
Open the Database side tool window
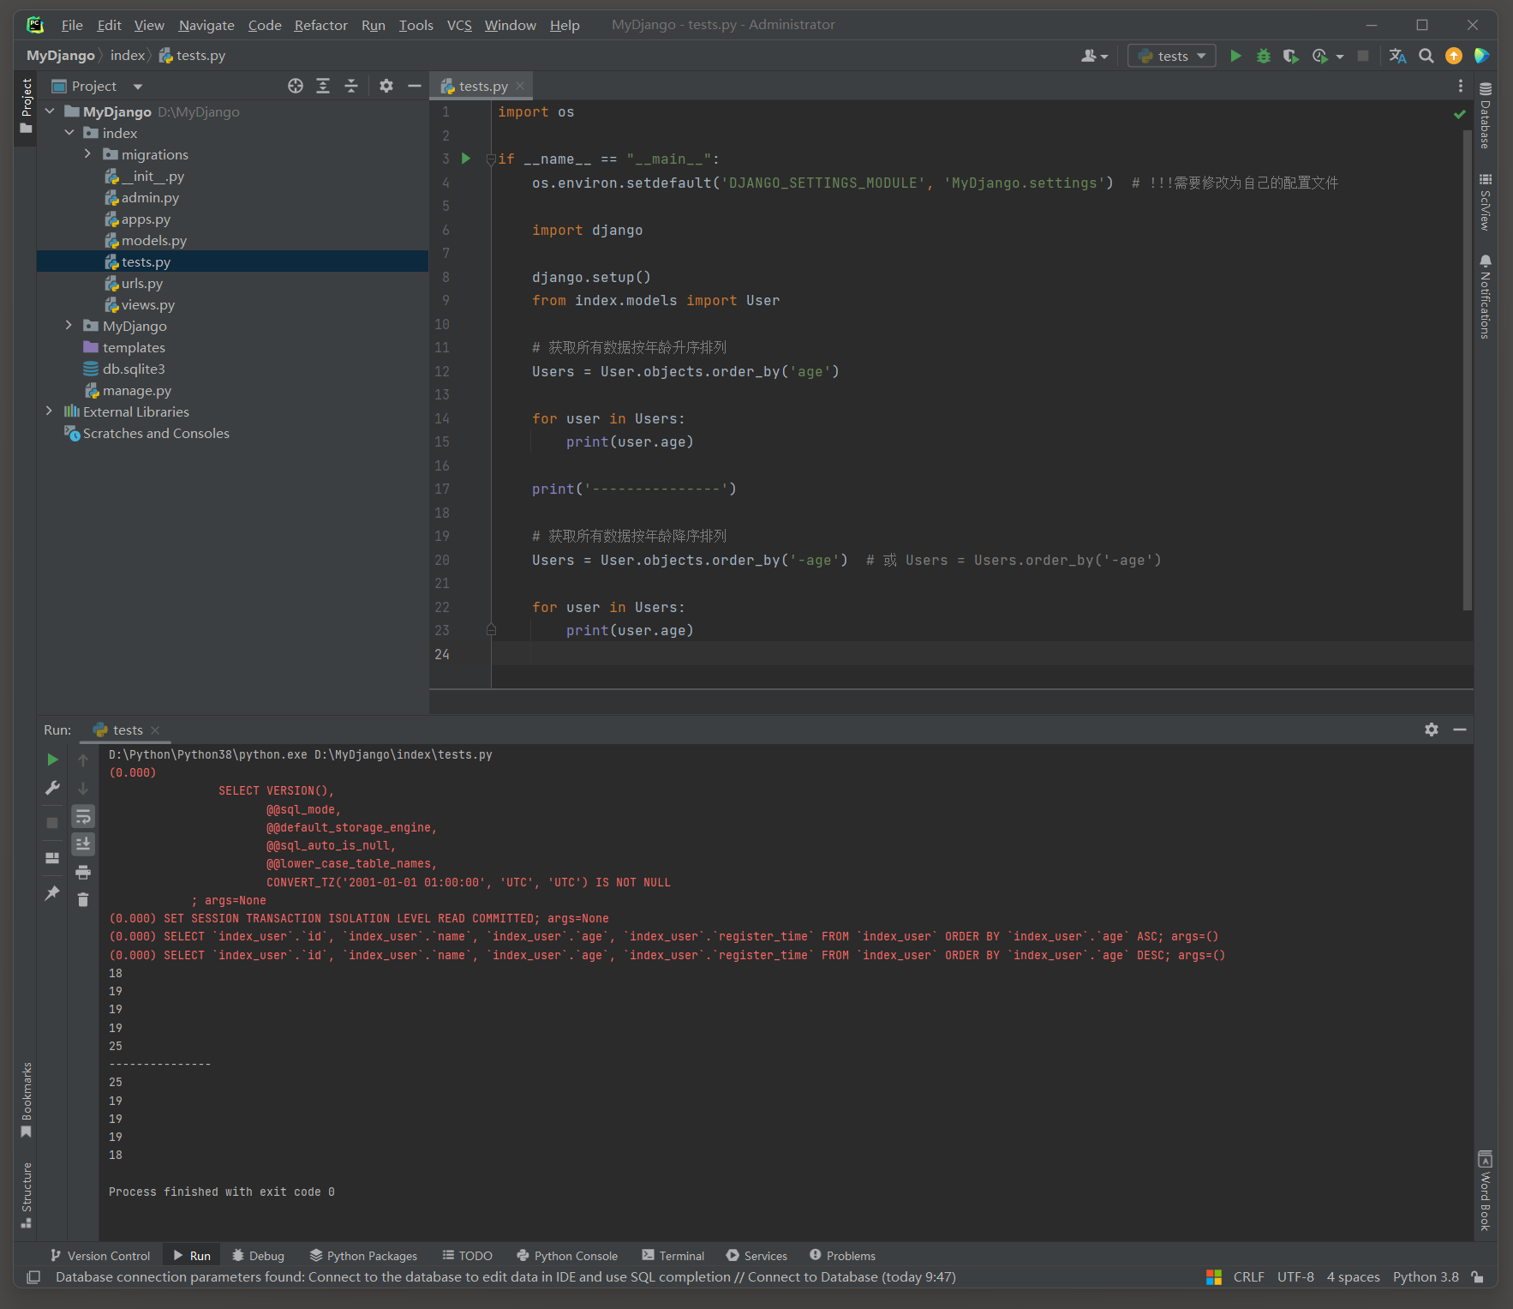pos(1486,115)
